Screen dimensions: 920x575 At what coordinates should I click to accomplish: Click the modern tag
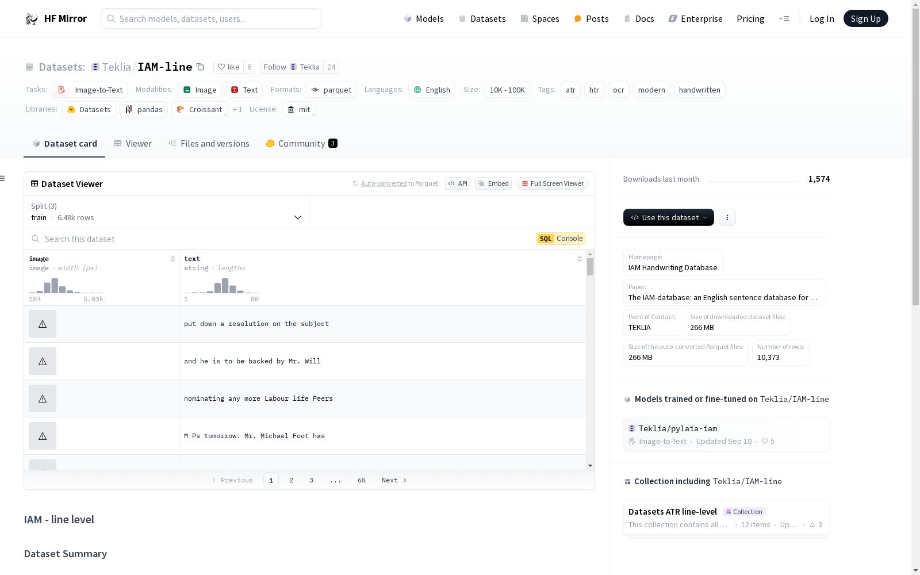click(651, 90)
